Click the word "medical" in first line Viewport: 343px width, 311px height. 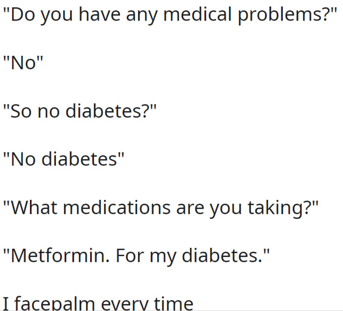[197, 14]
